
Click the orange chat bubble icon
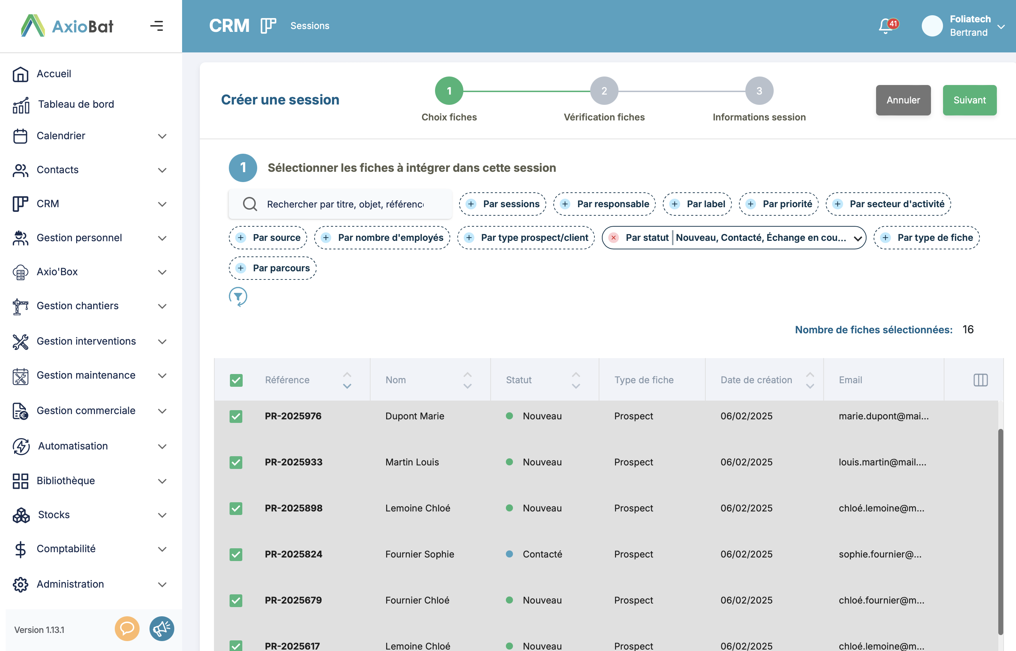click(x=127, y=629)
